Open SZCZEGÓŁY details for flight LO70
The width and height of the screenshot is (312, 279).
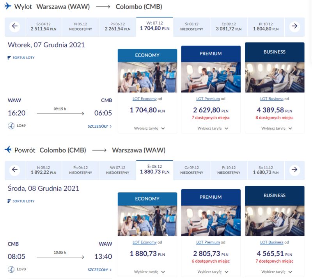(100, 270)
